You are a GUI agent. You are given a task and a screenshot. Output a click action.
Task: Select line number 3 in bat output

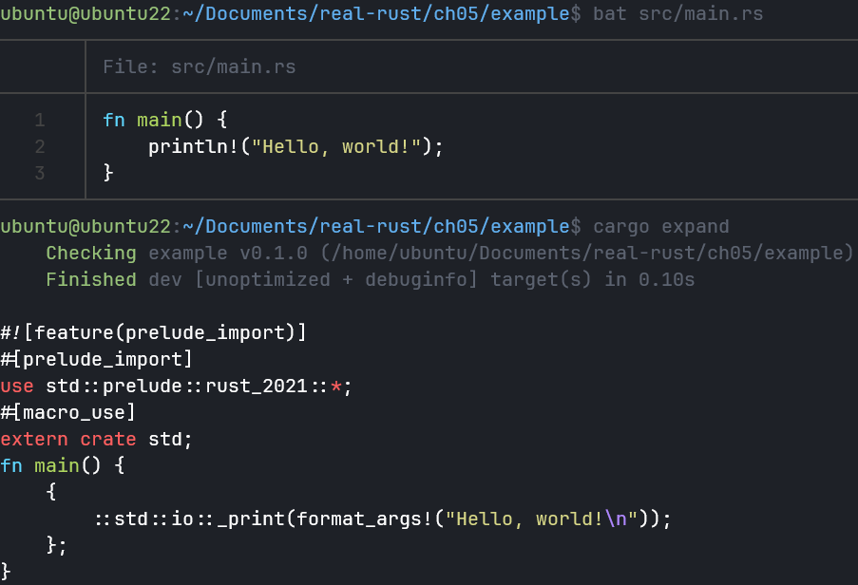pyautogui.click(x=40, y=173)
